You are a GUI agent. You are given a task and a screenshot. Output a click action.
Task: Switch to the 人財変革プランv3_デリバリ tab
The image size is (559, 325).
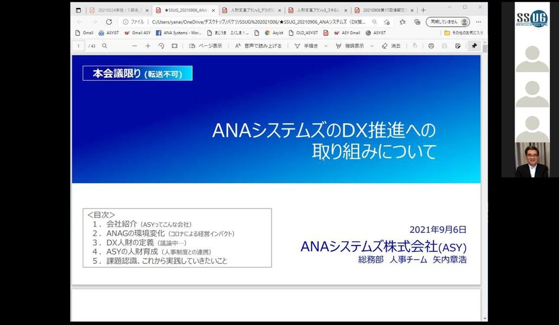click(252, 10)
